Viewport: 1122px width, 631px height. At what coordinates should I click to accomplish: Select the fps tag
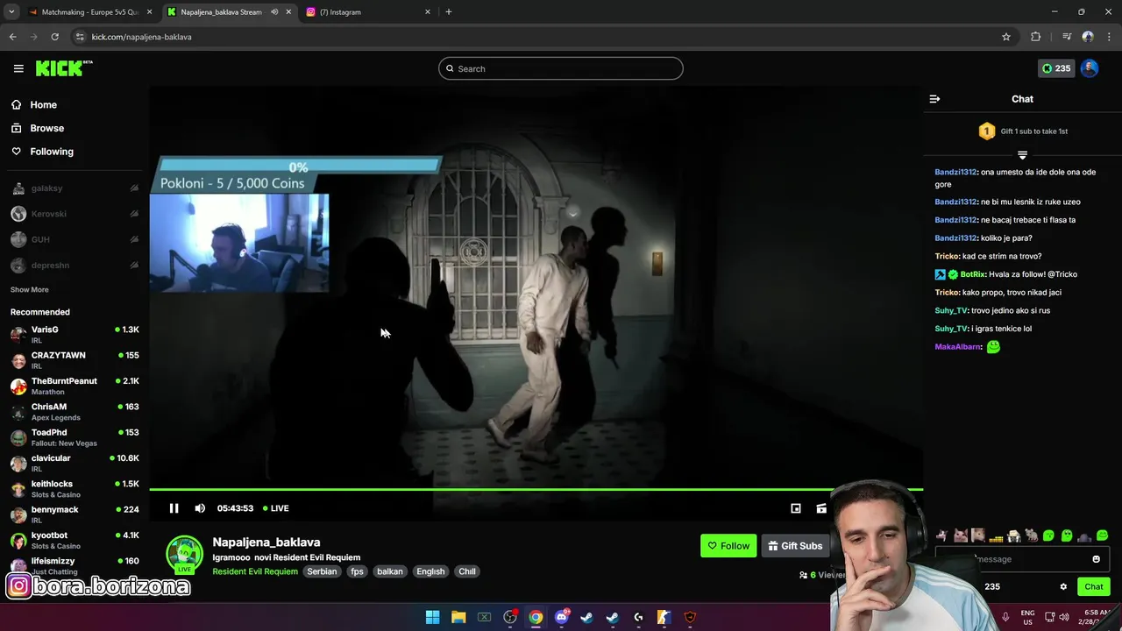coord(357,571)
